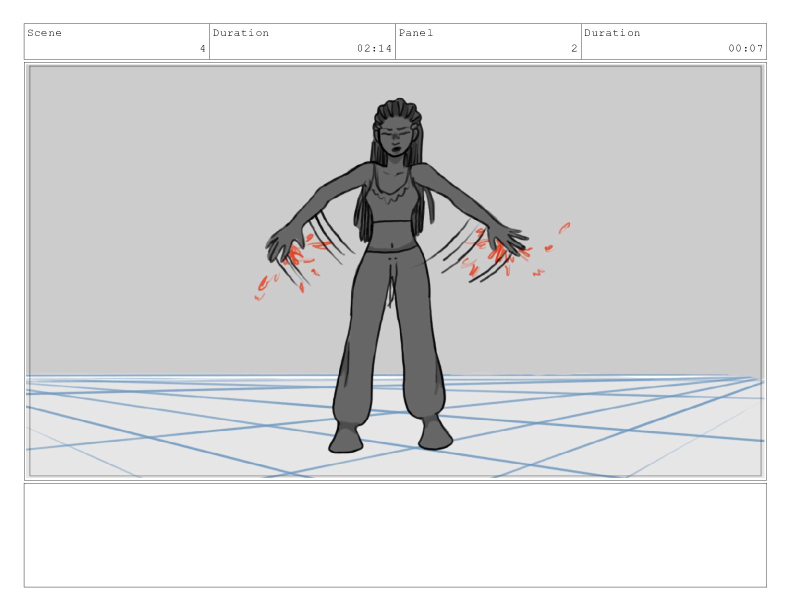The height and width of the screenshot is (612, 792).
Task: Click the storyboard panel drawing of the dancer
Action: coord(395,271)
